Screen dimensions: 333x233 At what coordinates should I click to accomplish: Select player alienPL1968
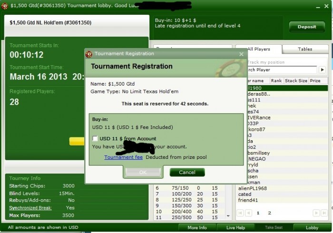(283, 188)
